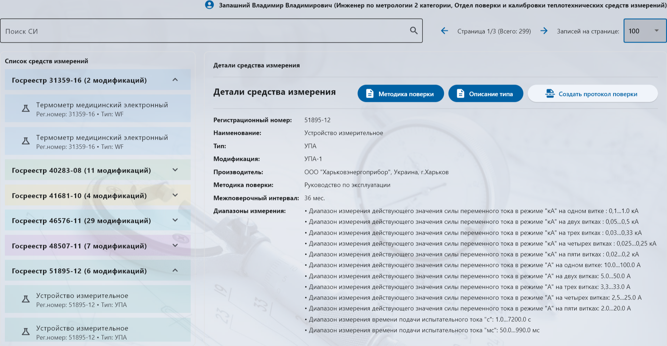Expand Госреестр 41681-10 group

(175, 195)
